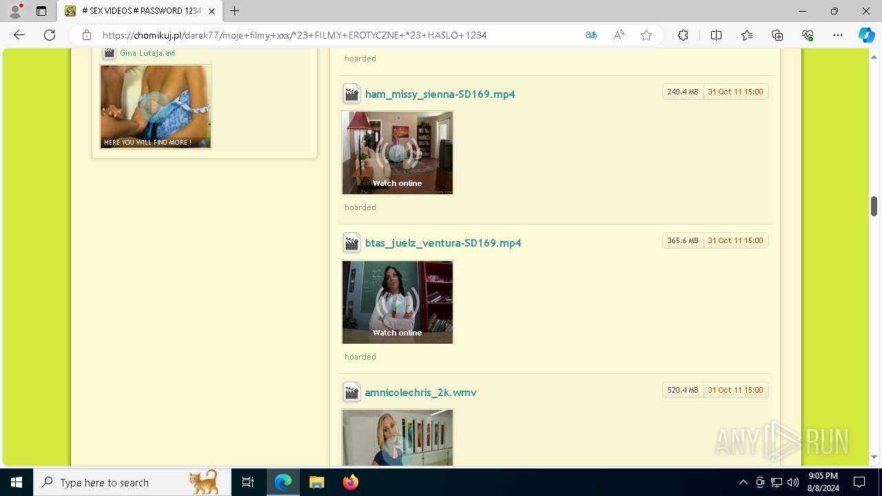Viewport: 882px width, 496px height.
Task: Open the notification center
Action: (859, 482)
